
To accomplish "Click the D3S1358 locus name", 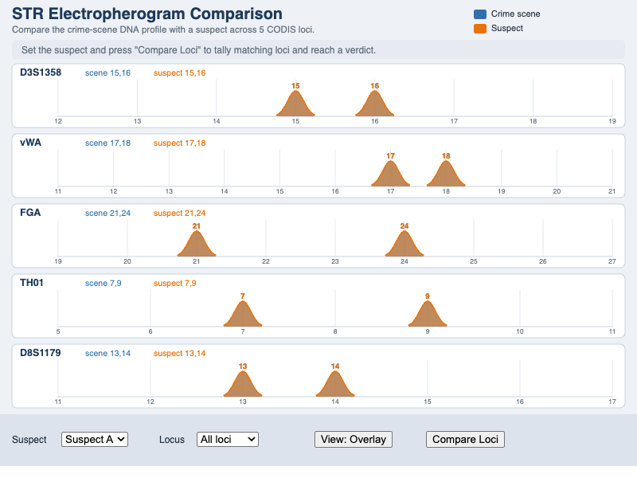I will point(41,72).
